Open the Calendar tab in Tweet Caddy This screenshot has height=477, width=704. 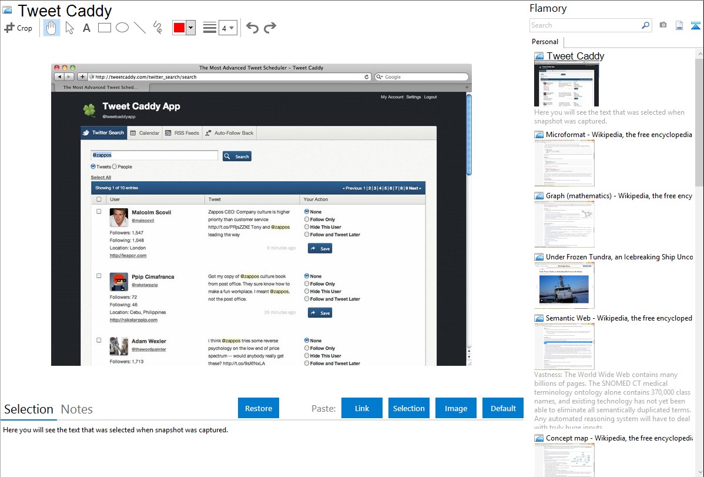tap(145, 133)
